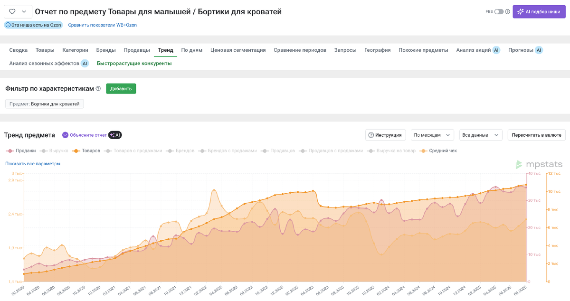
Task: Click the green Добавить button
Action: coord(121,89)
